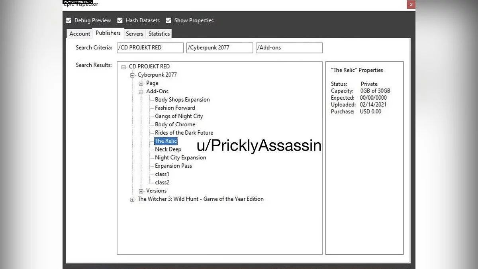Switch to the Account tab

tap(80, 34)
